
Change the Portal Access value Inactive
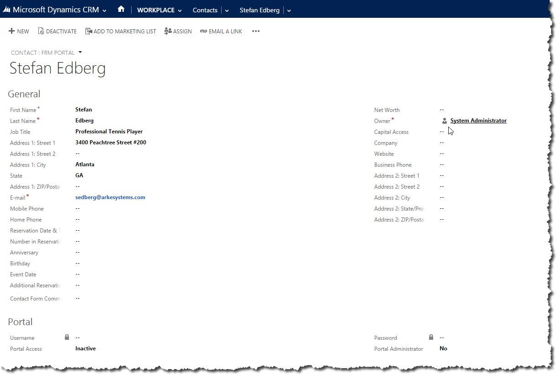click(85, 349)
